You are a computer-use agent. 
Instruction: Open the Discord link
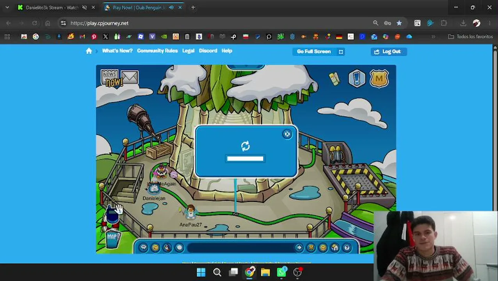[208, 51]
